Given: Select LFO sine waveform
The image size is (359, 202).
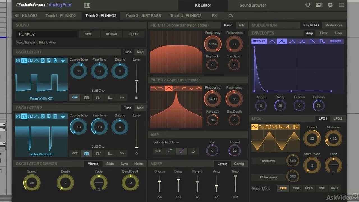Looking at the screenshot, I should [x=261, y=127].
